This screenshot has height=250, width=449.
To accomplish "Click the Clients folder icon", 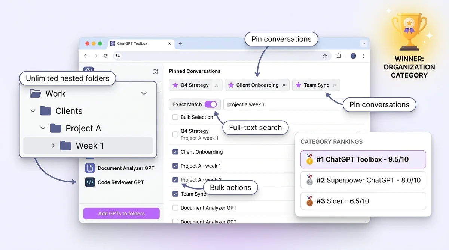I will click(x=46, y=111).
